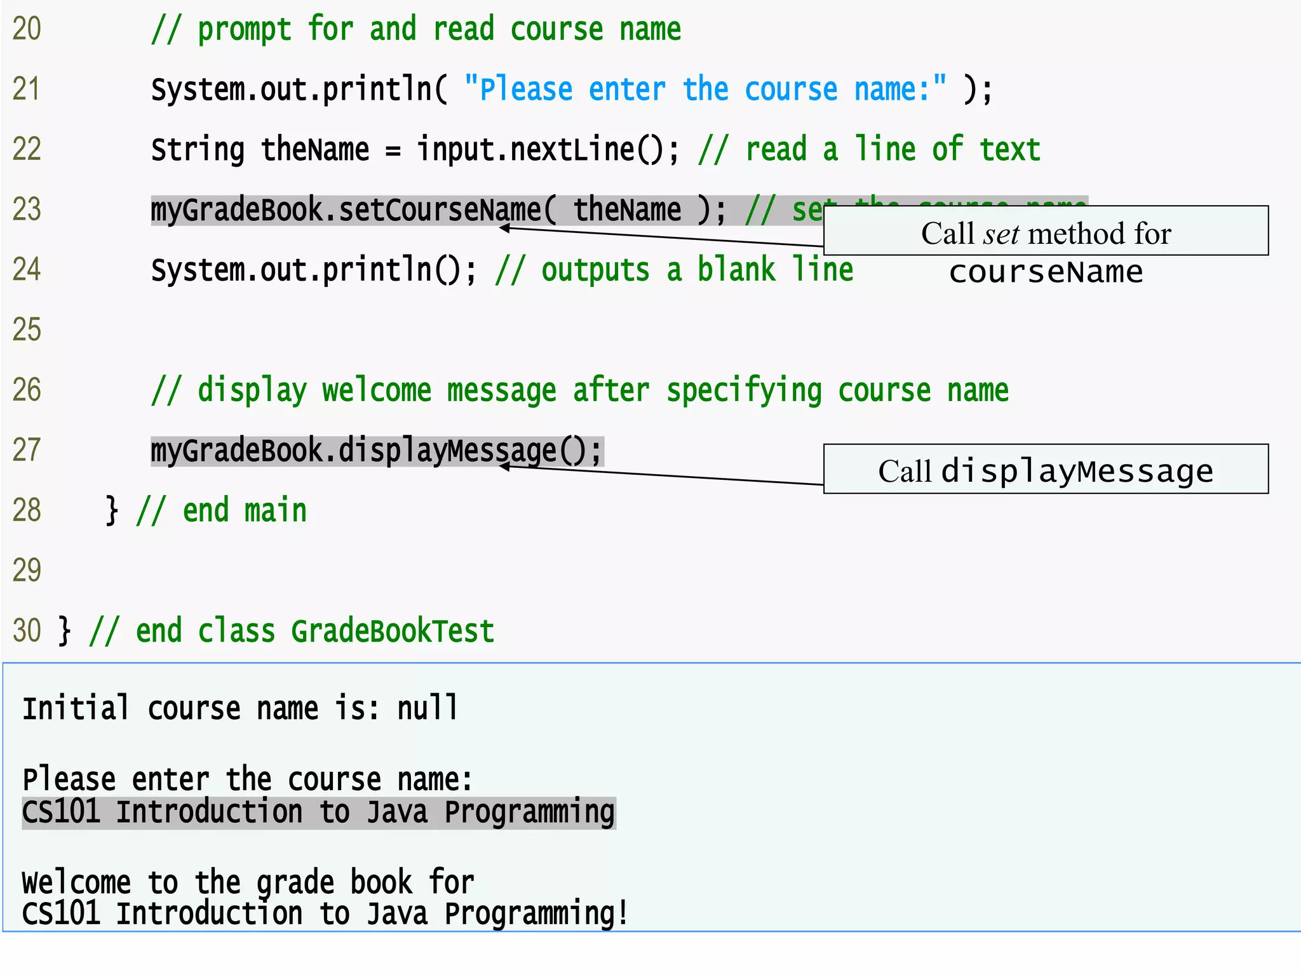The height and width of the screenshot is (975, 1301).
Task: Click the callout 'Call set method for'
Action: (1046, 231)
